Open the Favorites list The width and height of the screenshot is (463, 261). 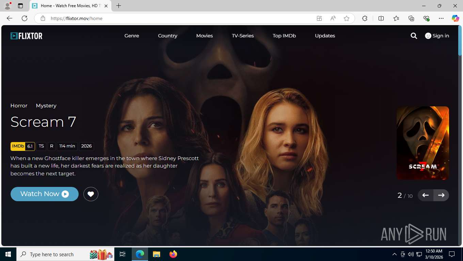(x=396, y=18)
